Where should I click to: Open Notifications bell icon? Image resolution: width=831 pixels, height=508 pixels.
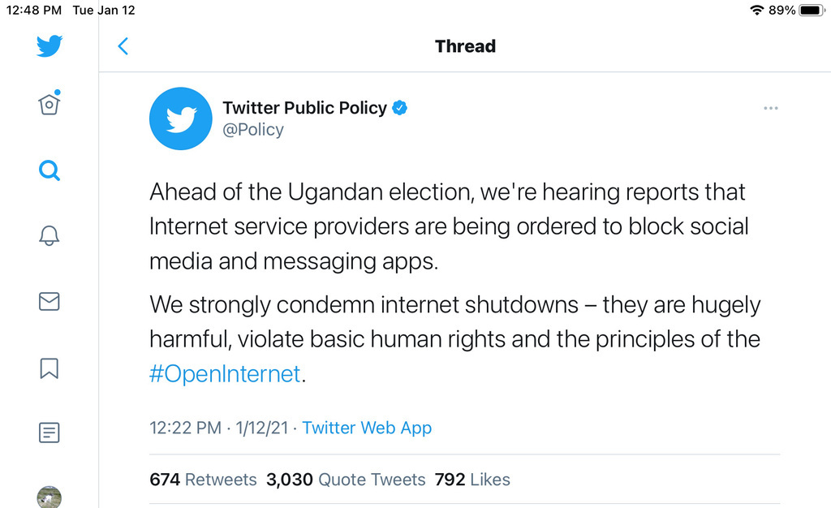coord(50,236)
